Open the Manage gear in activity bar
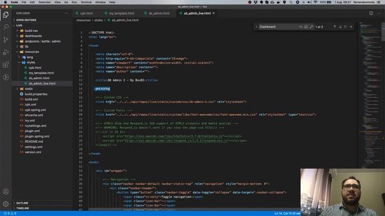Screen dimensions: 385x216 [5, 204]
